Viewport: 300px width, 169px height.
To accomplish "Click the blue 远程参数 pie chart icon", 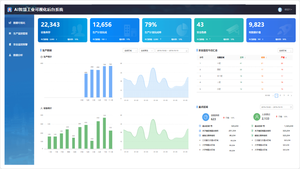I will click(206, 117).
